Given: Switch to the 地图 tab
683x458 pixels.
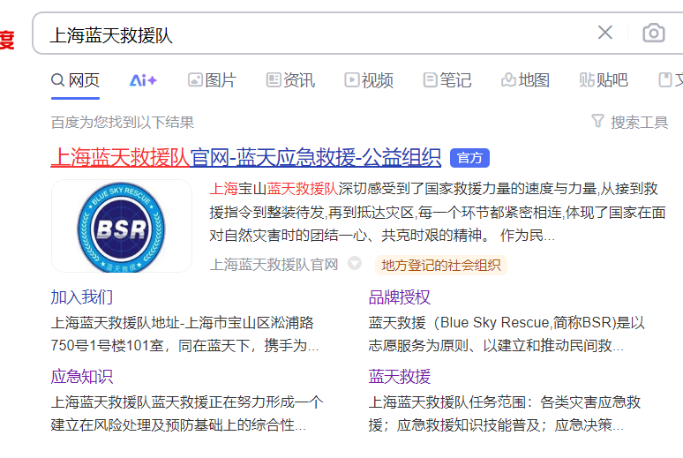Looking at the screenshot, I should pyautogui.click(x=525, y=80).
